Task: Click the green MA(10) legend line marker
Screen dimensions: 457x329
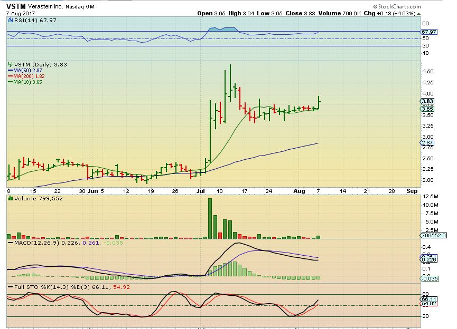Action: pyautogui.click(x=10, y=82)
